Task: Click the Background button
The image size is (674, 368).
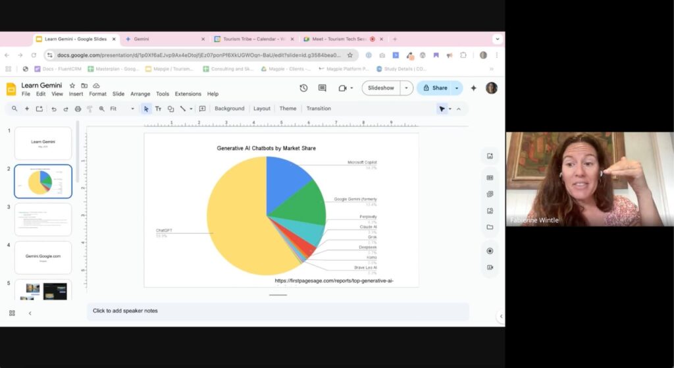Action: [229, 109]
